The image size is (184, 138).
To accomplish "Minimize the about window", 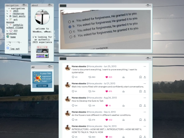I will pyautogui.click(x=47, y=5).
